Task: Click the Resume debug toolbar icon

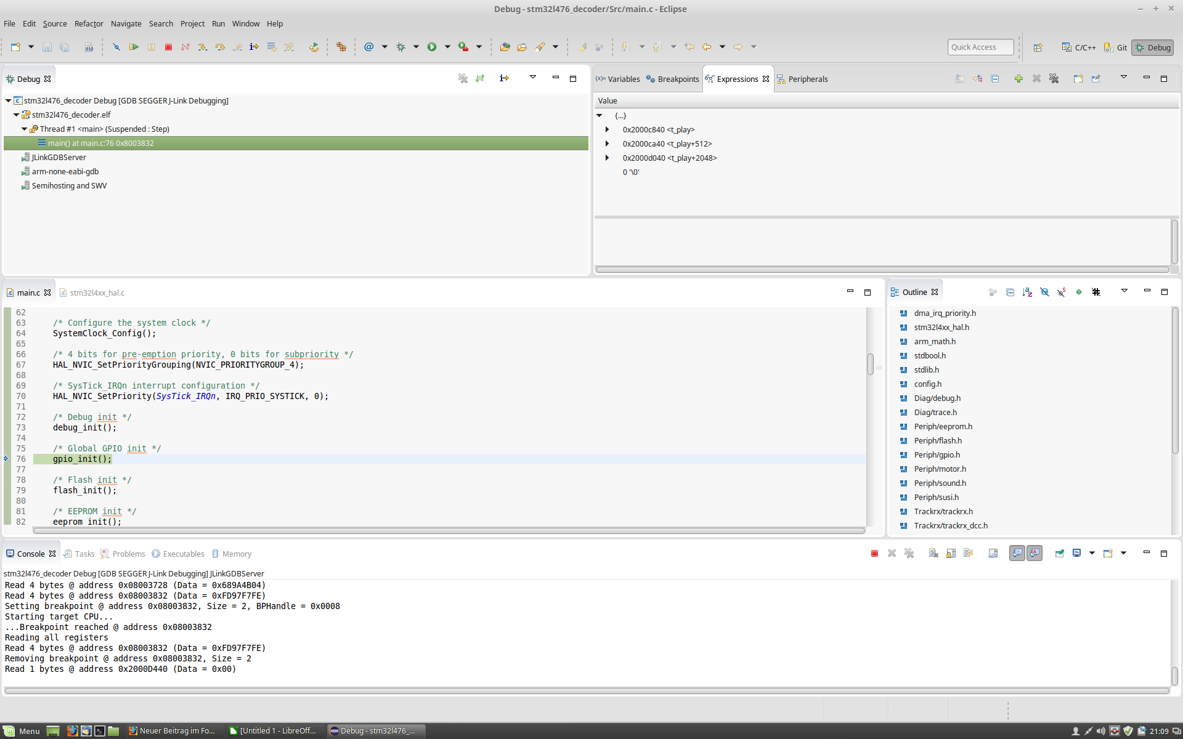Action: pos(134,47)
